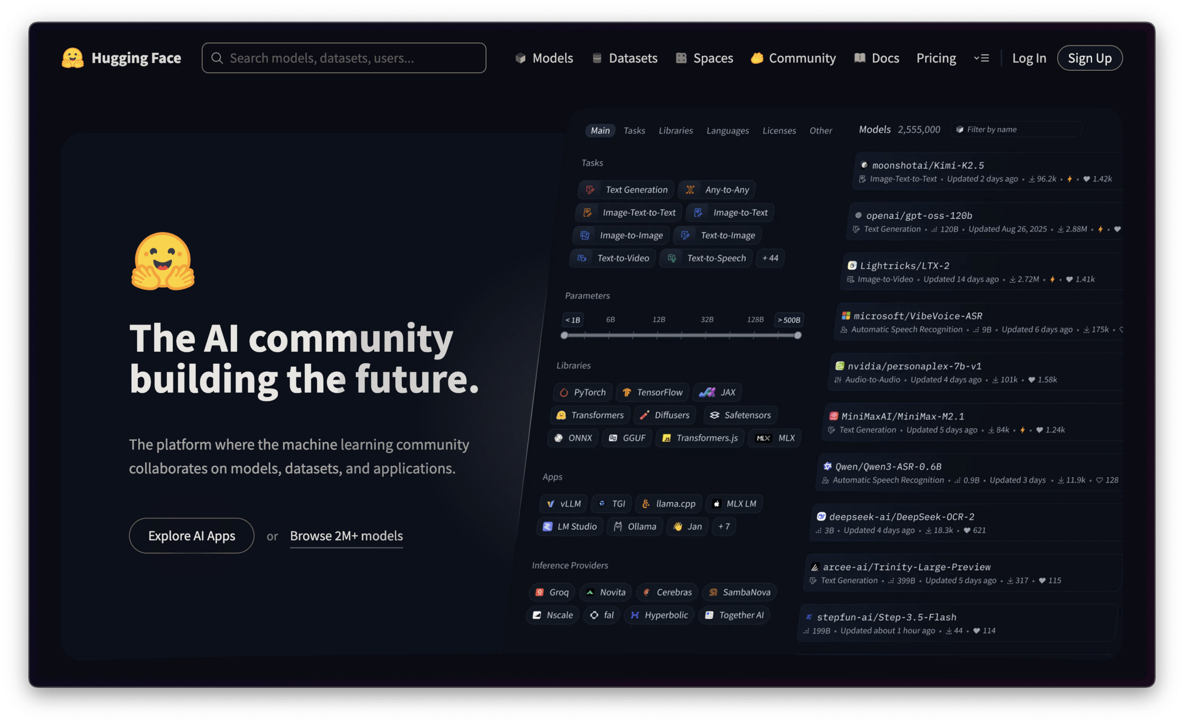
Task: Enable the PyTorch library filter
Action: tap(582, 392)
